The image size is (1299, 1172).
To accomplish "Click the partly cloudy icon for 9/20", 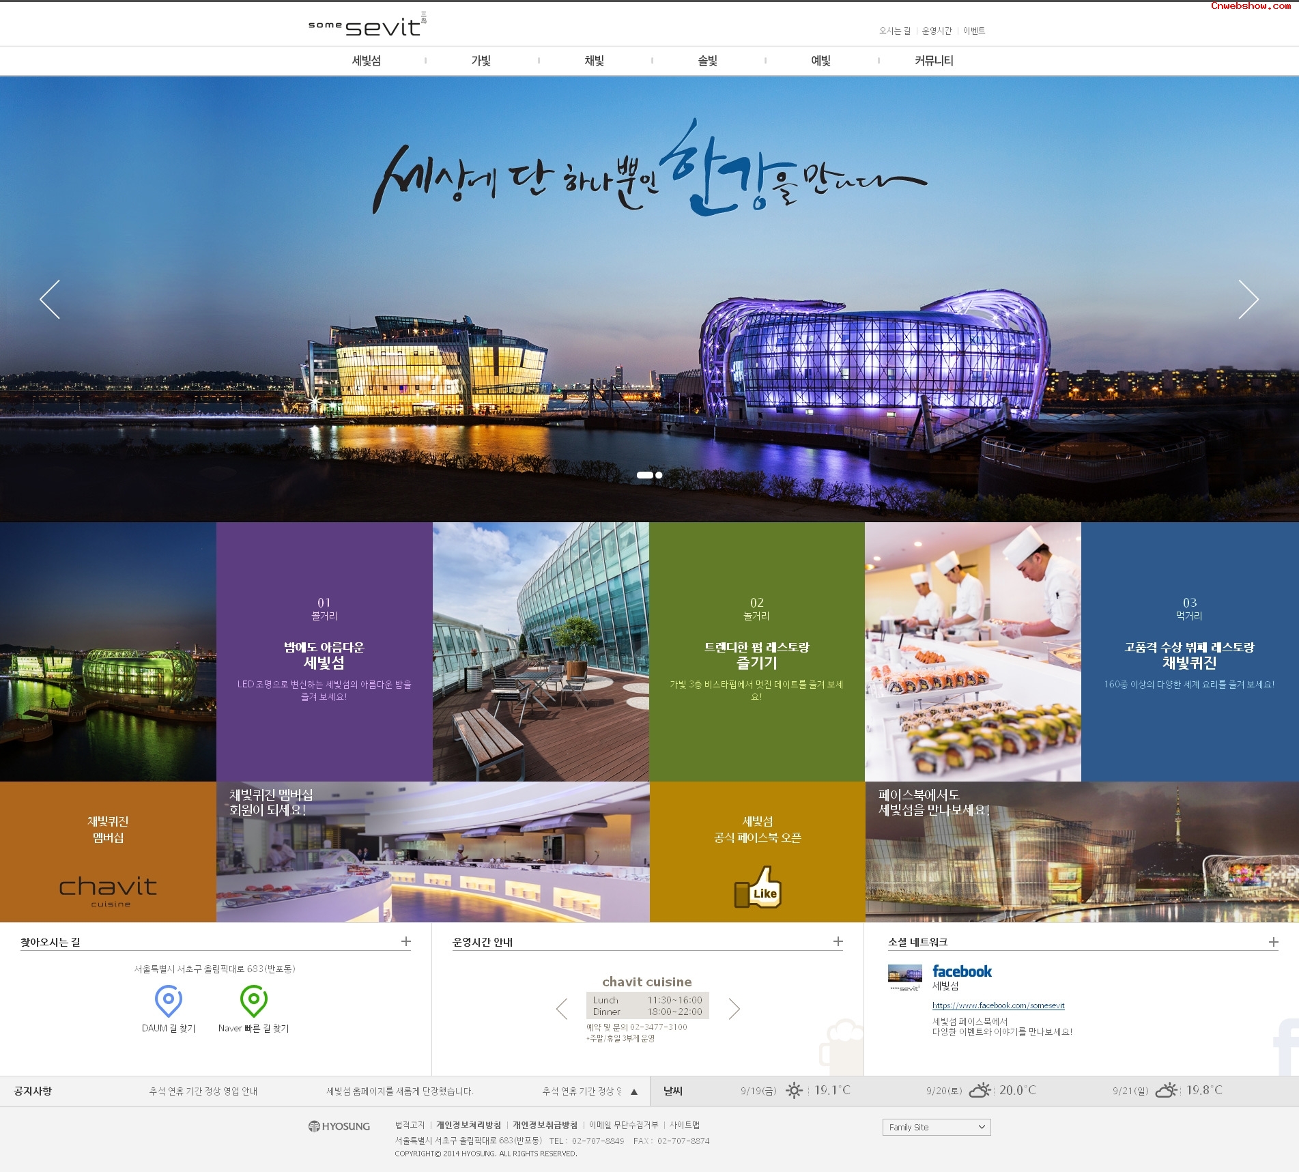I will tap(980, 1090).
